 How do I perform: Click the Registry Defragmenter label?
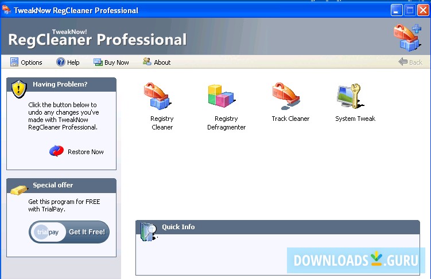[x=226, y=123]
